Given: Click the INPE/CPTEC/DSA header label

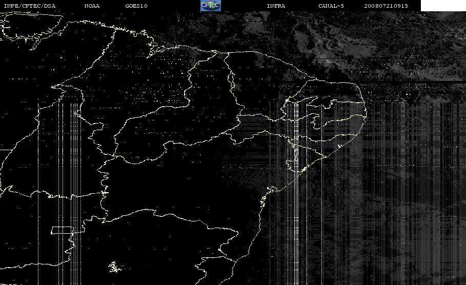Looking at the screenshot, I should [x=29, y=6].
